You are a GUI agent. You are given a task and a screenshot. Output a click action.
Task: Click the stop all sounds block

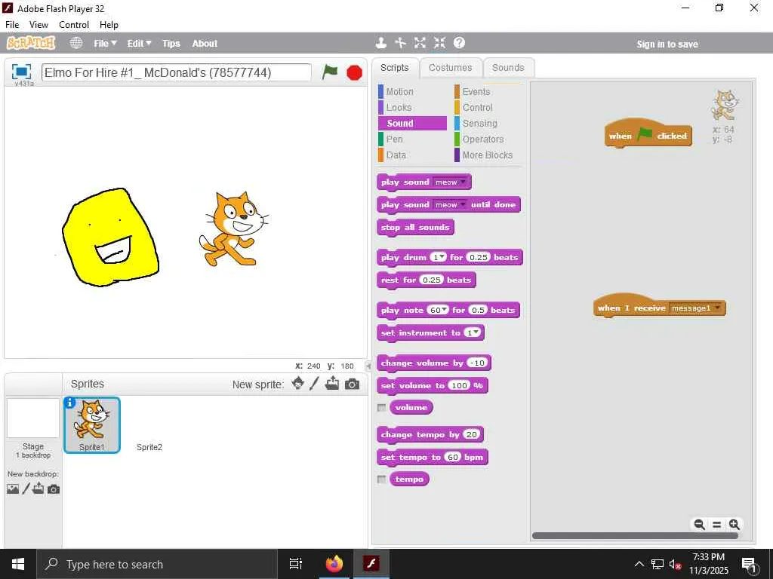[x=415, y=228]
